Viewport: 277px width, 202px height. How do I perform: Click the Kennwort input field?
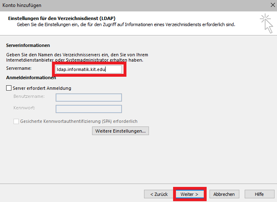(x=89, y=109)
